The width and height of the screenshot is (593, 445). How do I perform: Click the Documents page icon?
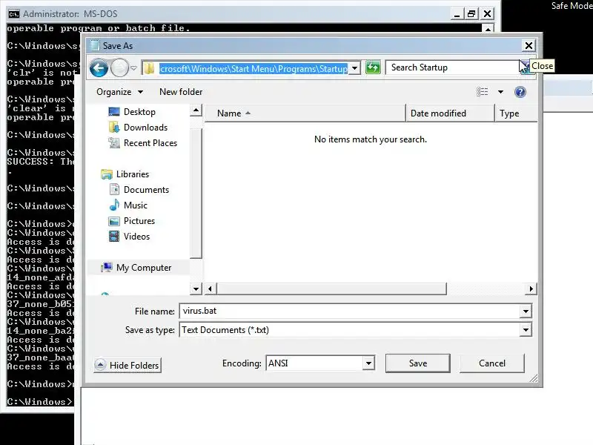pyautogui.click(x=114, y=189)
